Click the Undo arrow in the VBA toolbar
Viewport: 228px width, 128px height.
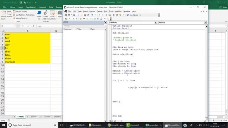pos(92,15)
